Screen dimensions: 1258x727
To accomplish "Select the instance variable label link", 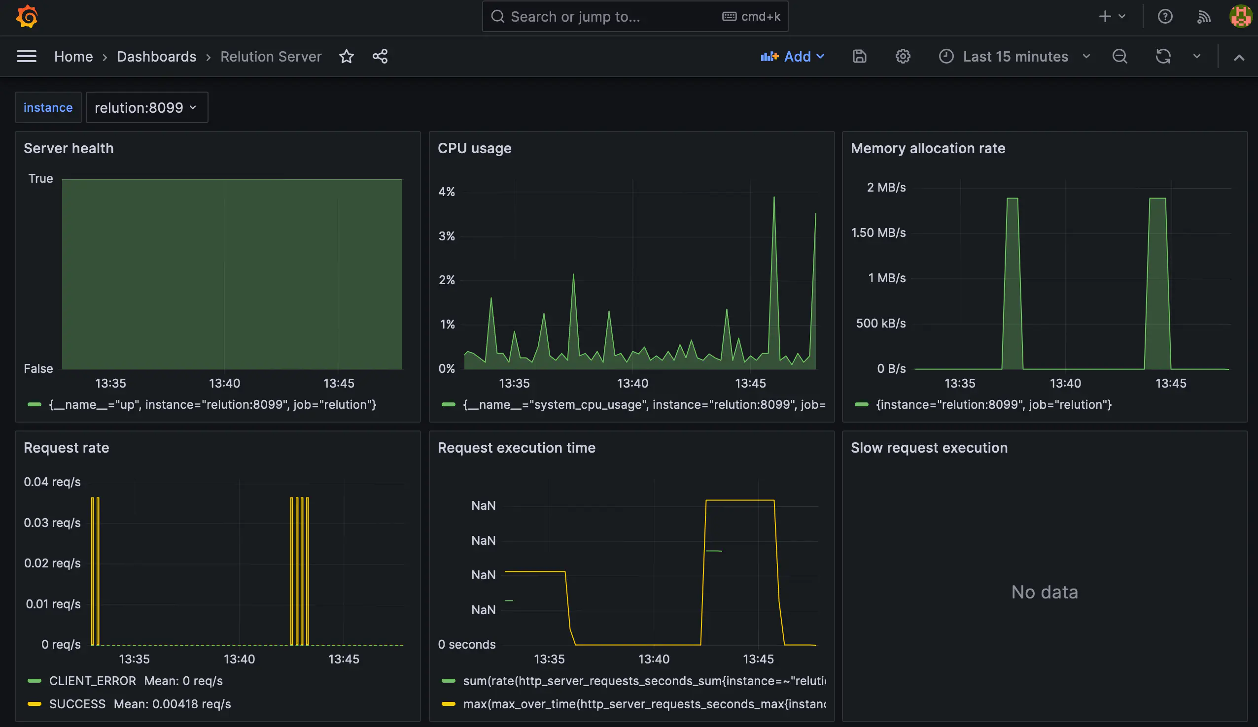I will [x=48, y=107].
